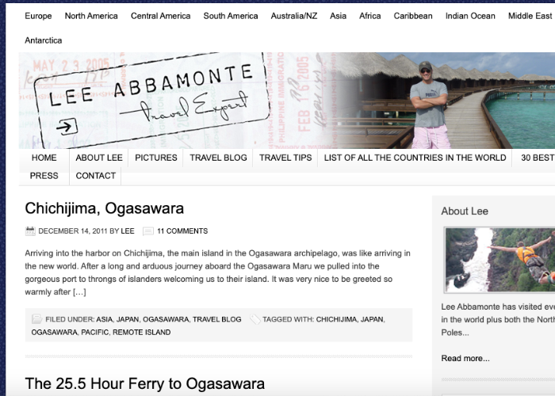Viewport: 555px width, 396px height.
Task: Click the comments speech bubble icon
Action: [x=148, y=231]
